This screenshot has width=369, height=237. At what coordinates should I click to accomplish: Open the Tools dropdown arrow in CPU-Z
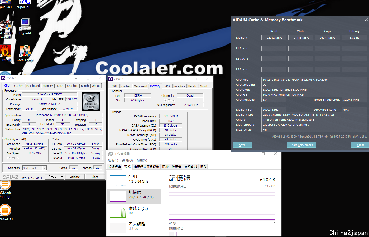click(62, 177)
